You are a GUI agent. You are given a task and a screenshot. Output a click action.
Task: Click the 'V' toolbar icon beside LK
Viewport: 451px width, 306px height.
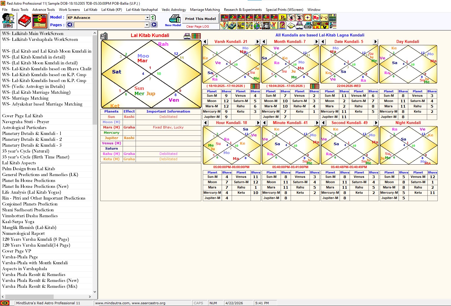(325, 25)
